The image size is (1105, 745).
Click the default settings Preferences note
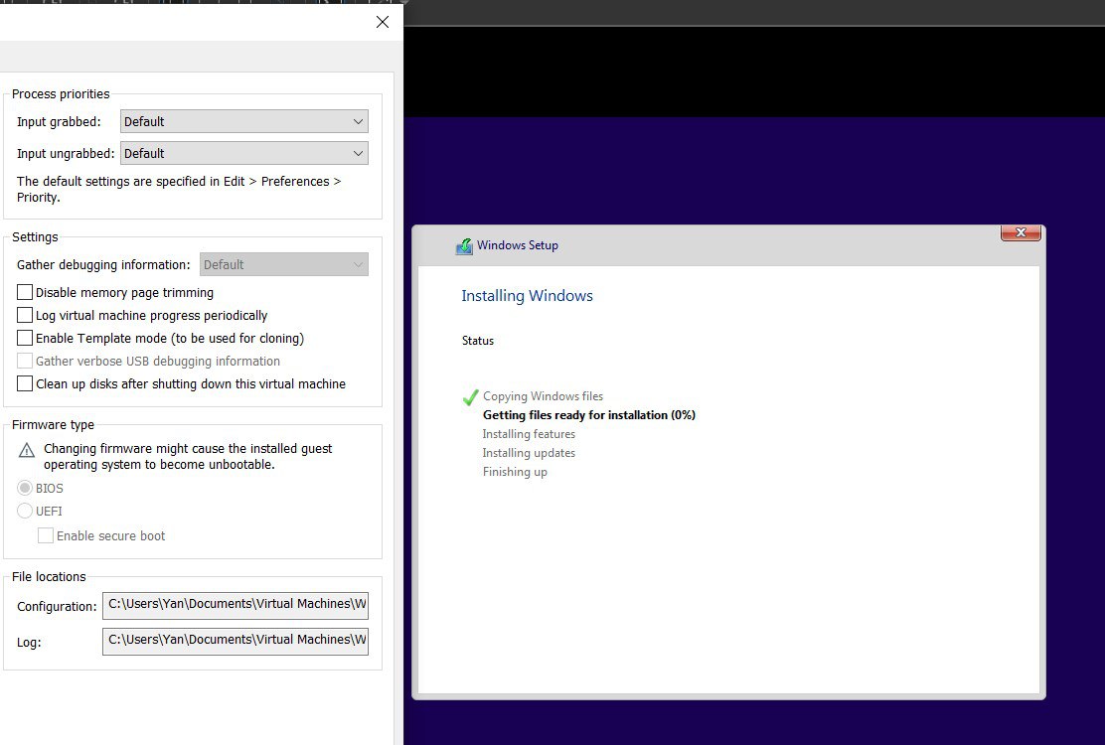tap(179, 190)
